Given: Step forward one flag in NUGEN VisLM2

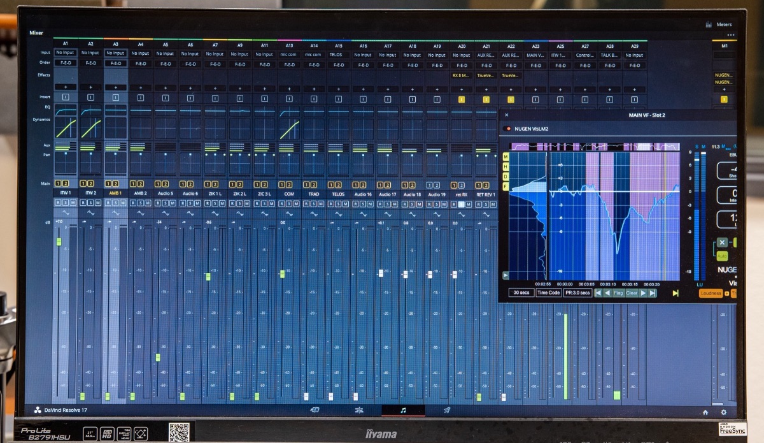Looking at the screenshot, I should pos(644,293).
